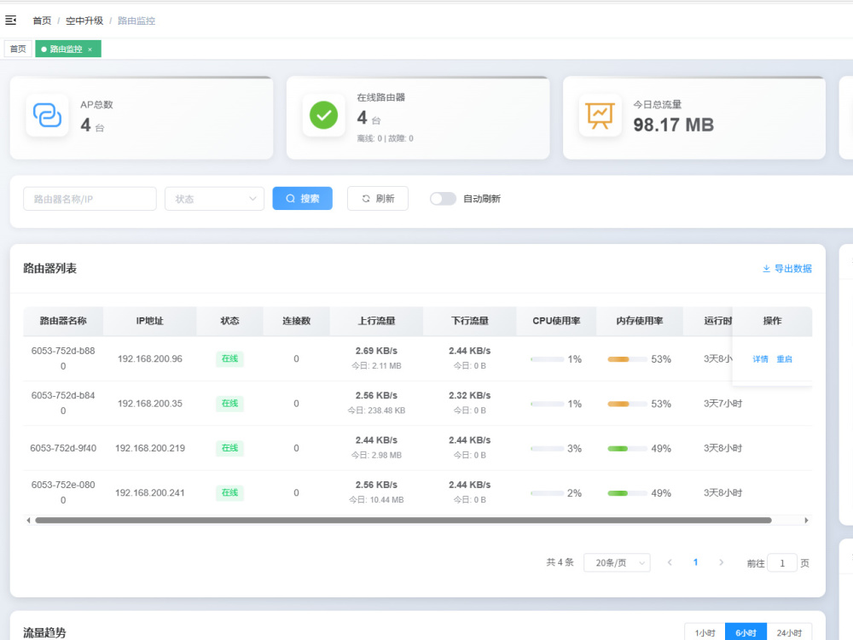Click the download icon beside 导出数据
The height and width of the screenshot is (640, 853).
766,268
